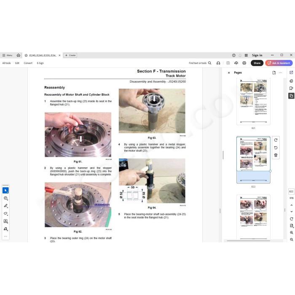Rotate page 822 thumbnail counterclockwise
The height and width of the screenshot is (295, 295).
pos(276,147)
